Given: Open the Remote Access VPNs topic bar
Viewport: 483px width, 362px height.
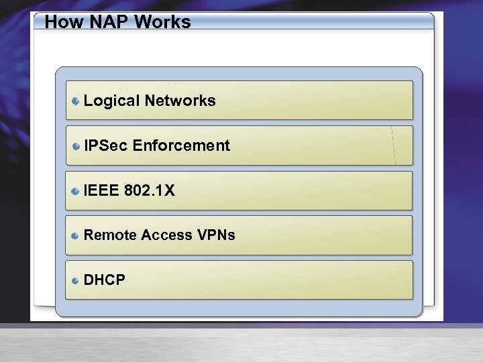Looking at the screenshot, I should coord(239,235).
